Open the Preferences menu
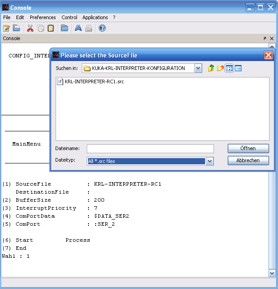This screenshot has width=278, height=289. point(43,17)
